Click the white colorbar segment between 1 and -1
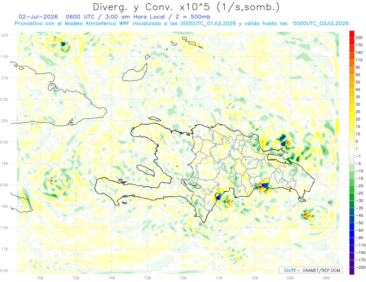 tap(352, 153)
